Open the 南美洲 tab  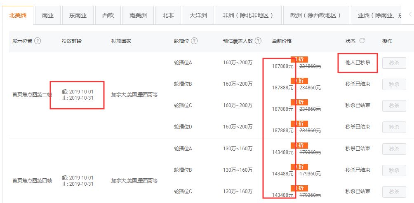(x=138, y=15)
